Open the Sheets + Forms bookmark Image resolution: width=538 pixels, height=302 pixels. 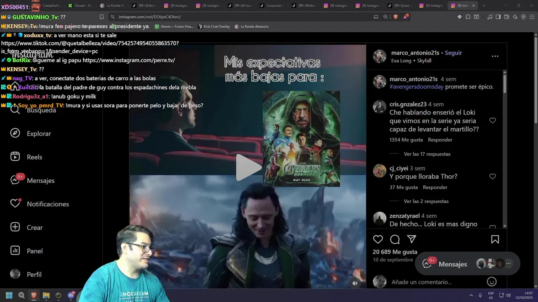(174, 26)
